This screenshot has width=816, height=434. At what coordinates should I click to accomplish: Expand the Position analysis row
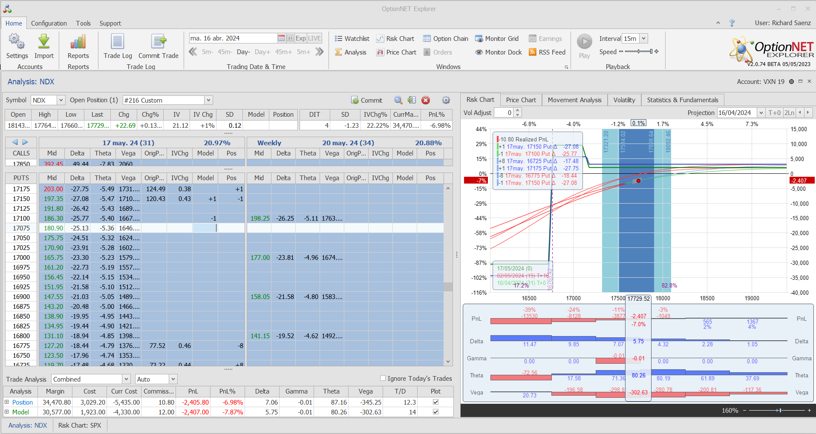(6, 402)
